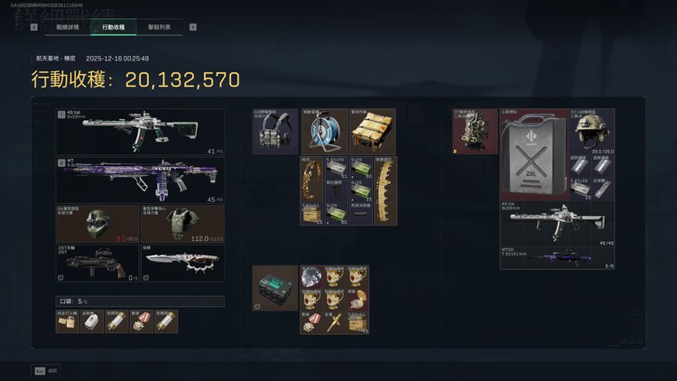
Task: Select the 行動收穫 tab
Action: click(x=114, y=27)
